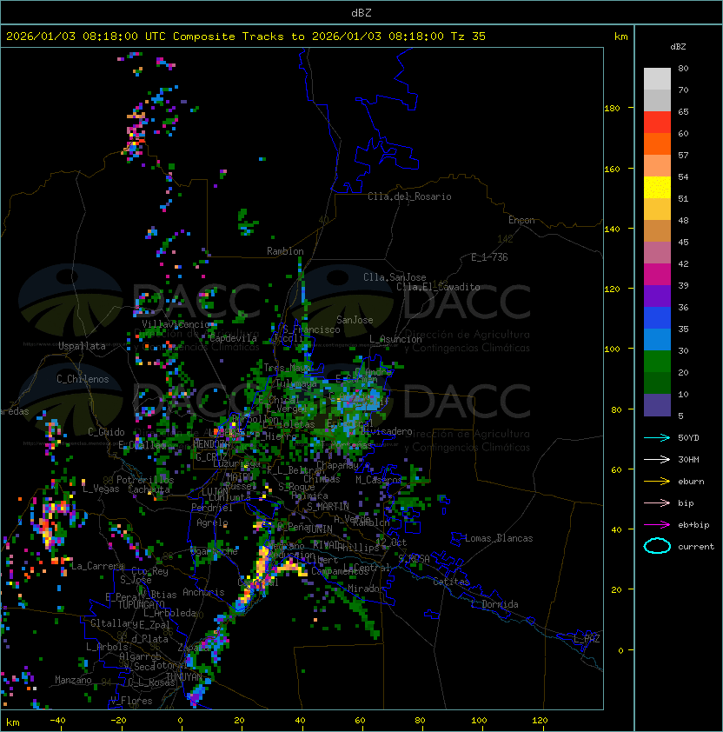Click the '54' dBZ scale label
The height and width of the screenshot is (732, 723).
pyautogui.click(x=683, y=176)
